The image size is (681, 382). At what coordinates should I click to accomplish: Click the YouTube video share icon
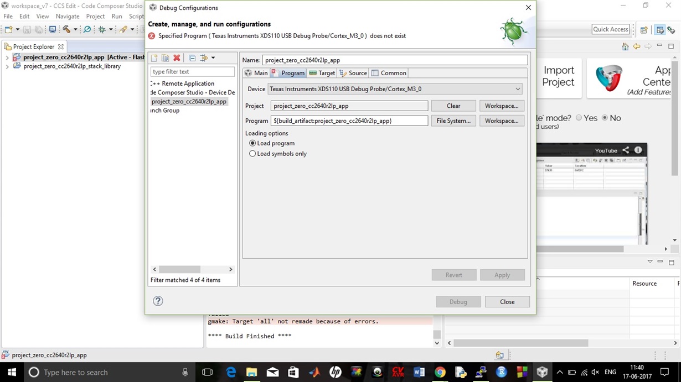(x=626, y=150)
